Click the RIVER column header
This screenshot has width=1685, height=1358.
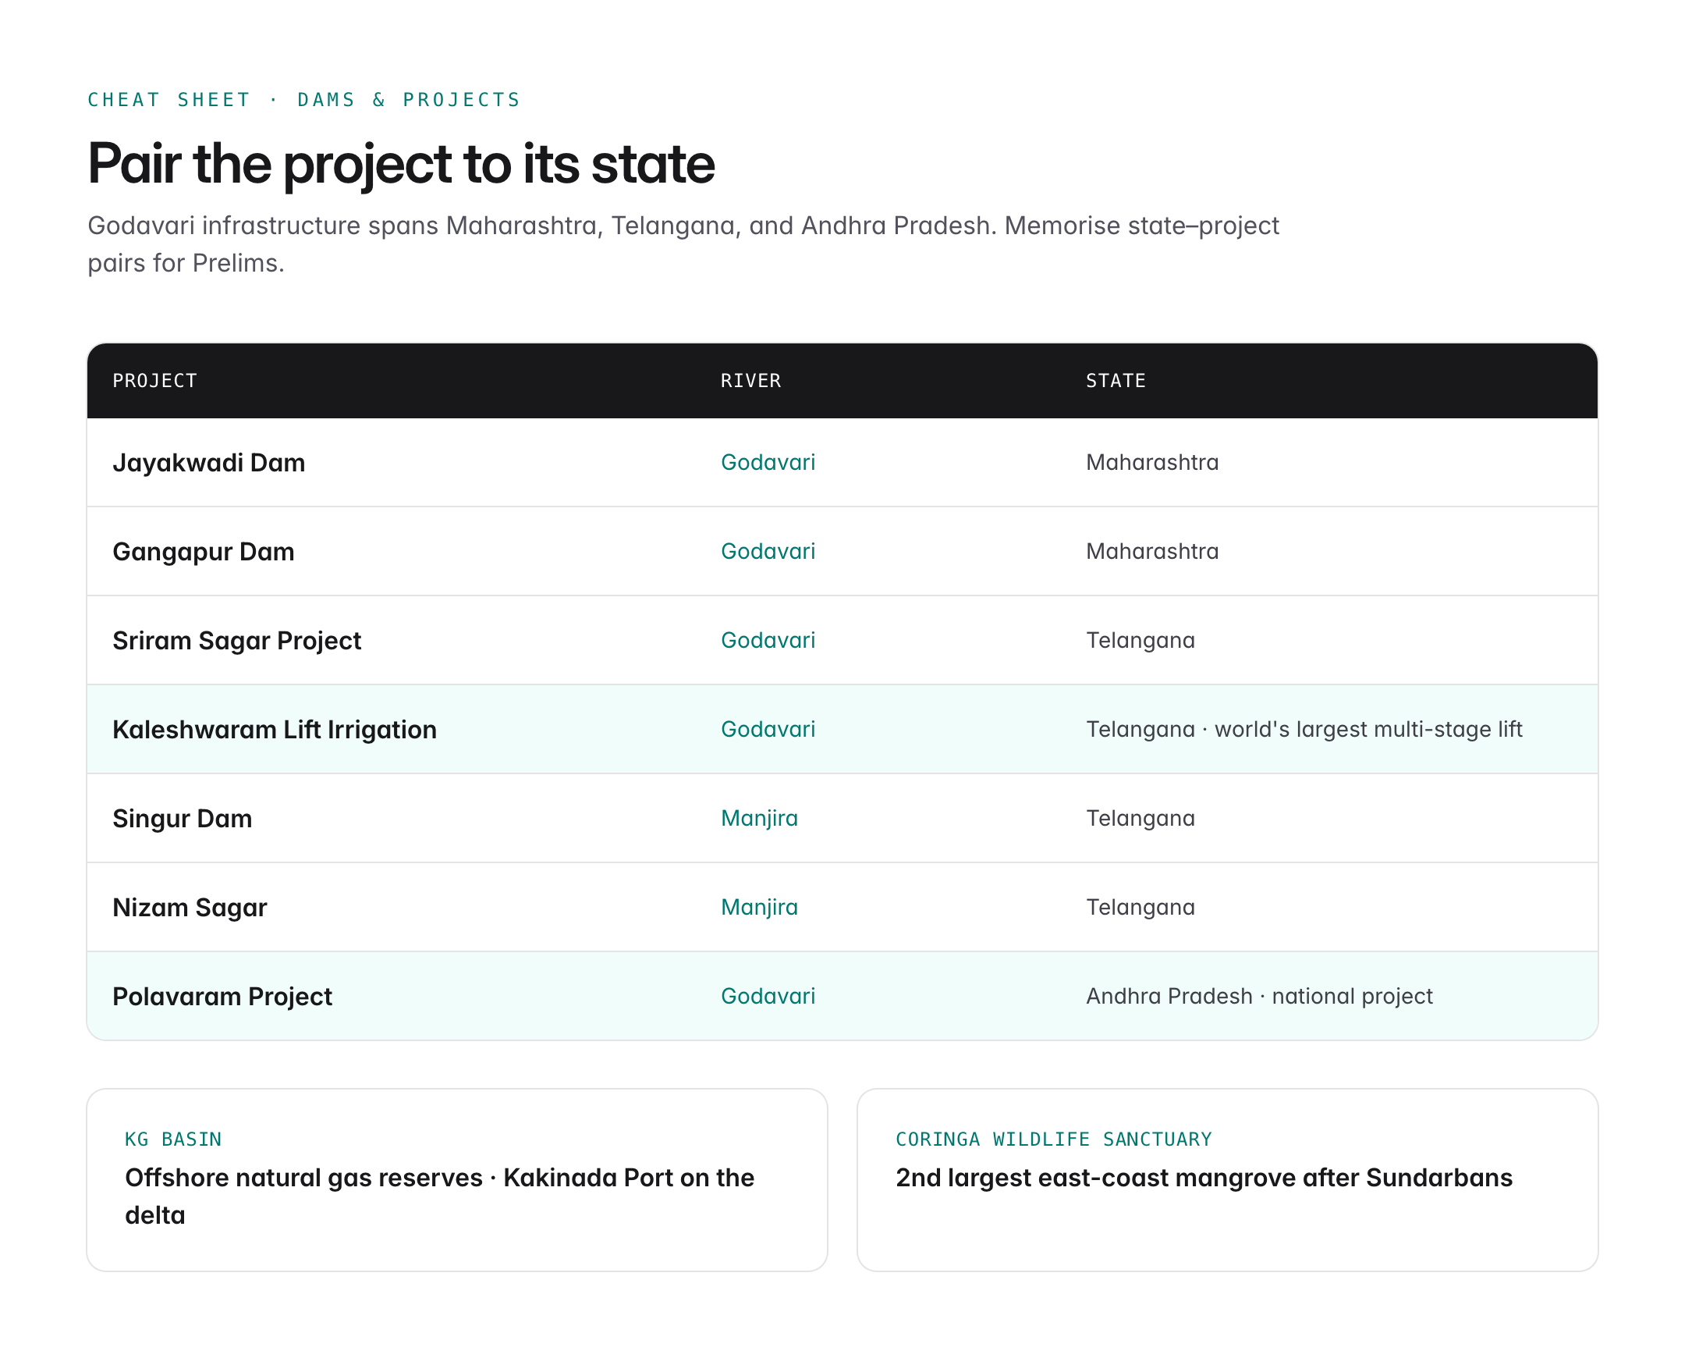750,381
